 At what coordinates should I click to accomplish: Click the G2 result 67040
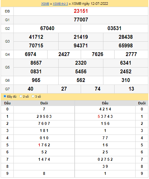point(47,28)
